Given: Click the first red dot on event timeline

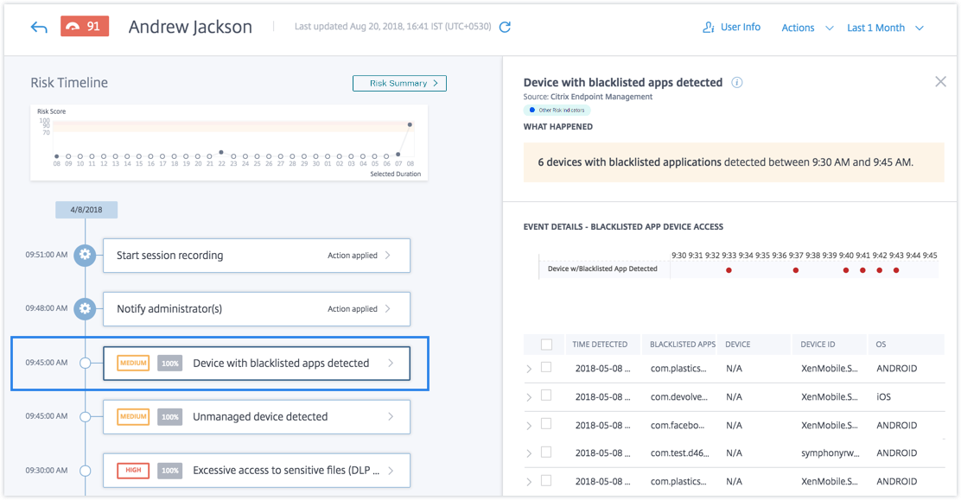Looking at the screenshot, I should coord(729,270).
